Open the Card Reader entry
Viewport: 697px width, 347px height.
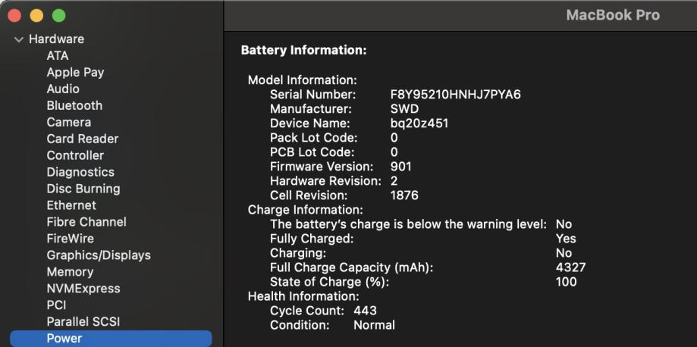click(x=83, y=139)
